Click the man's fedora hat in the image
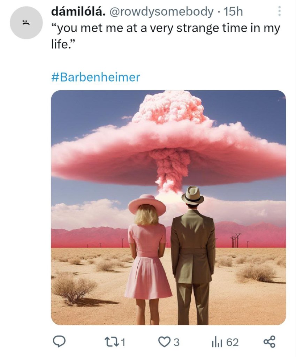Screen dimensions: 296x357 (193, 195)
